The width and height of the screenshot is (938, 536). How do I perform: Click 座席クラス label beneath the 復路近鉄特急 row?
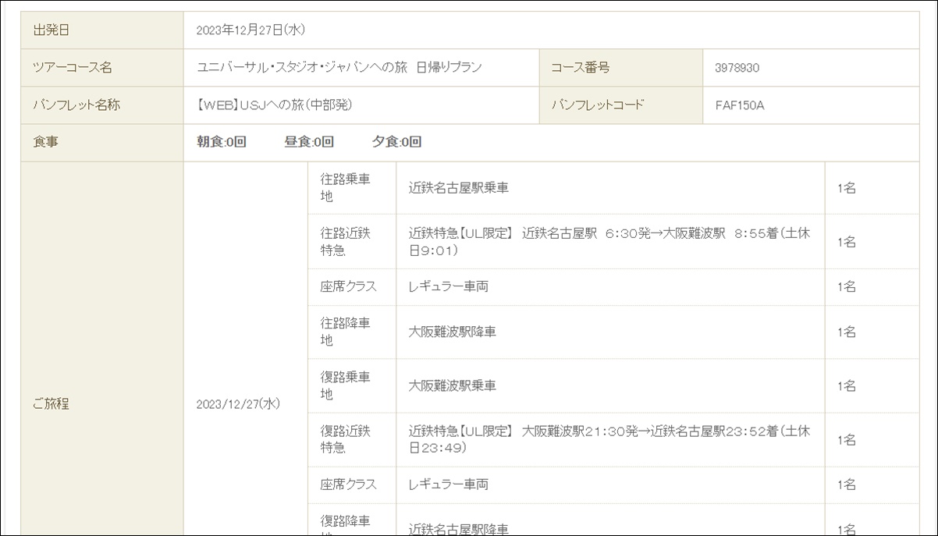tap(348, 485)
